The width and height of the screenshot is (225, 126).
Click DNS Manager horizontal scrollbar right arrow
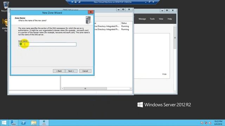coord(131,89)
